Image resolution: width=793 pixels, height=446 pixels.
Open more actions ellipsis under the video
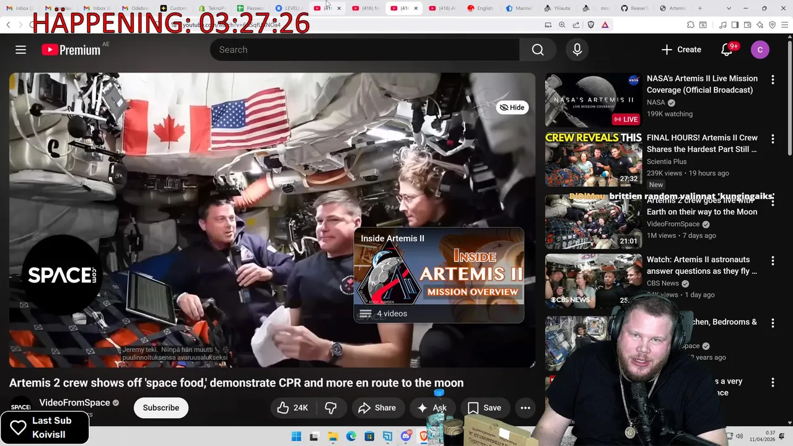525,408
